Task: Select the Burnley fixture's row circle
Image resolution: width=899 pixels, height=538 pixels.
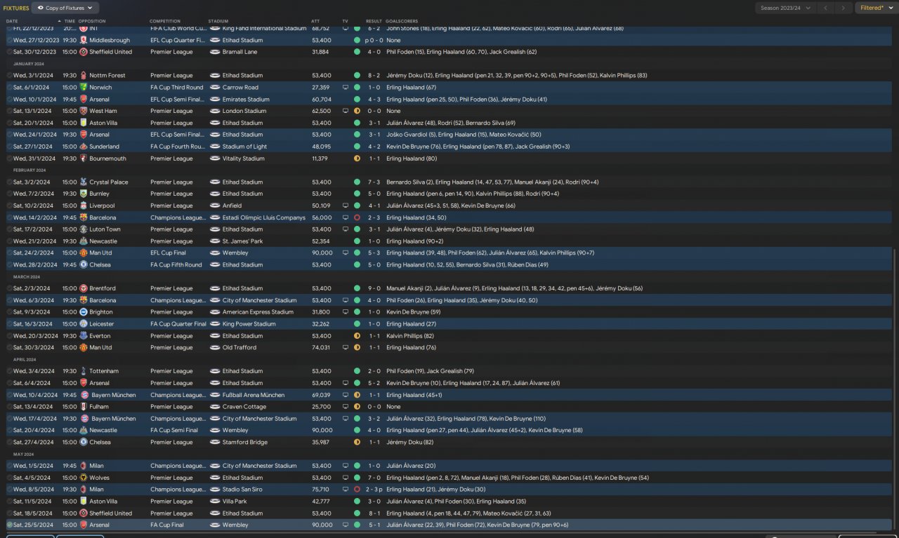Action: click(x=9, y=194)
